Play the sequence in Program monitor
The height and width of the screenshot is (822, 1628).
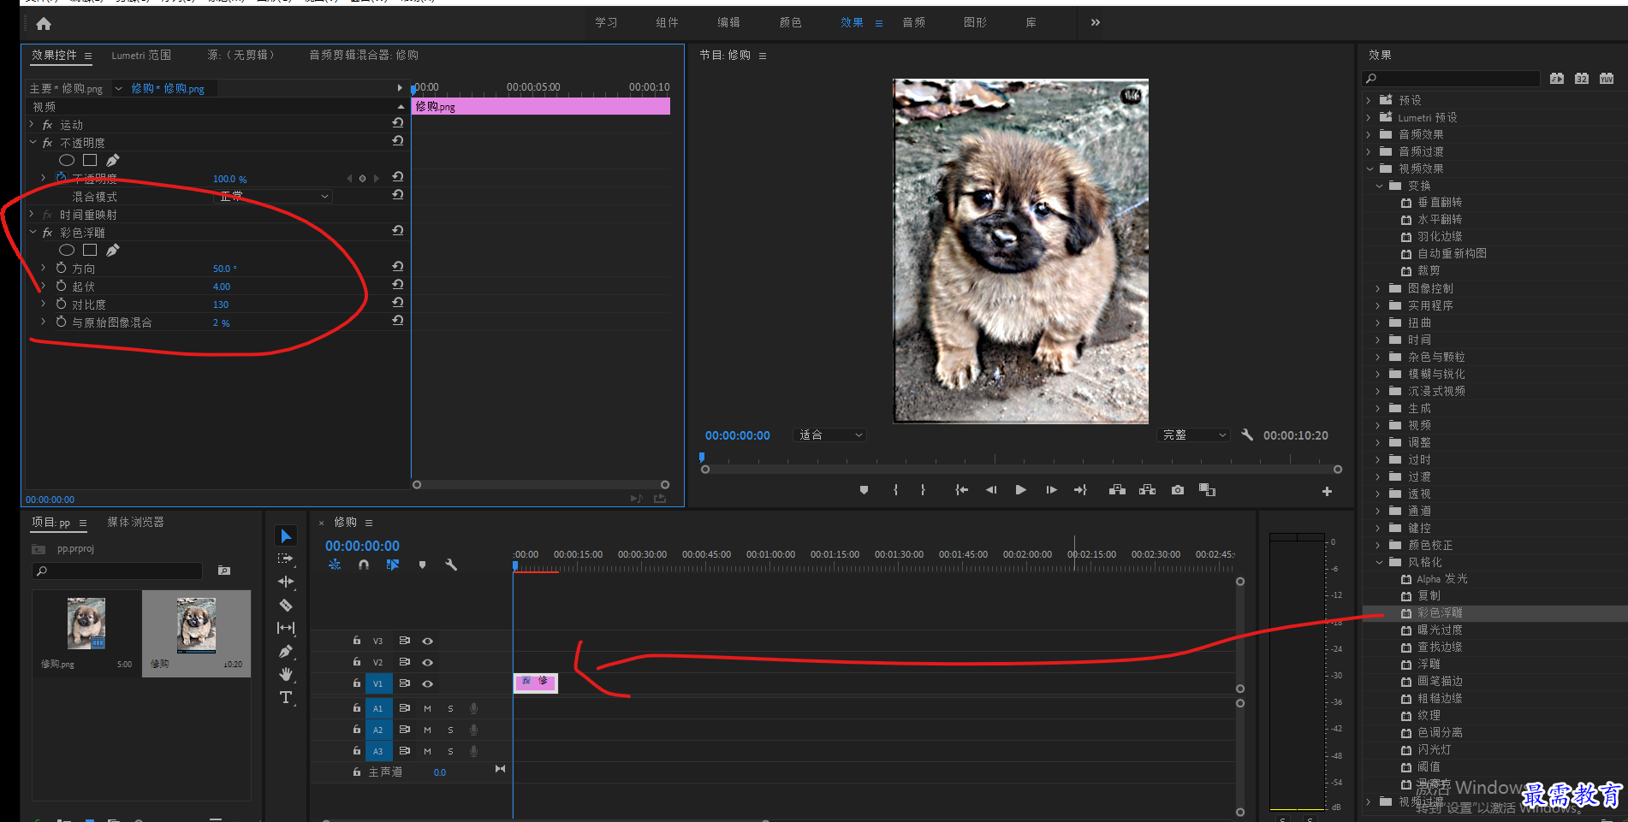tap(1020, 490)
